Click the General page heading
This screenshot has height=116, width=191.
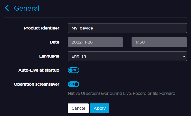point(27,8)
